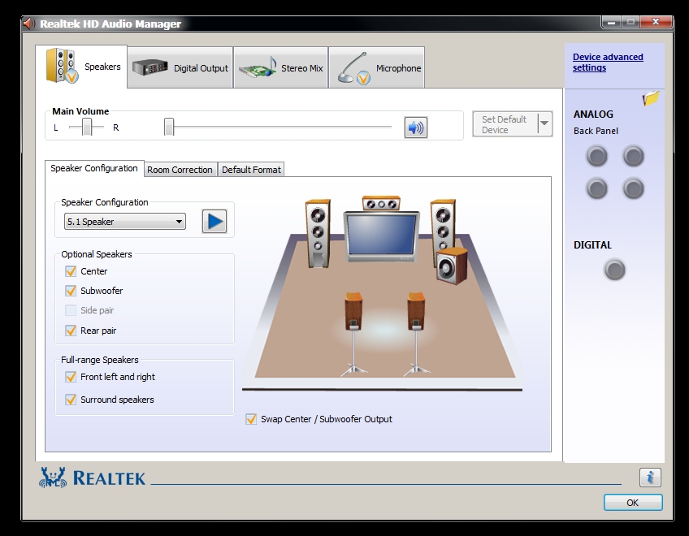
Task: Open the Digital Output tab
Action: pyautogui.click(x=180, y=68)
